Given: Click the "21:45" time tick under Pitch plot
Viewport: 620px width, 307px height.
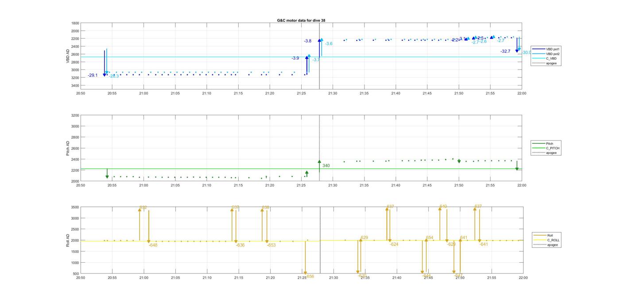Looking at the screenshot, I should pos(427,185).
